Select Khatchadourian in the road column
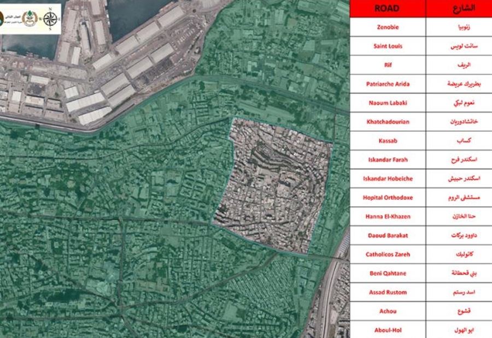Screen dimensions: 492x338 (x=387, y=122)
